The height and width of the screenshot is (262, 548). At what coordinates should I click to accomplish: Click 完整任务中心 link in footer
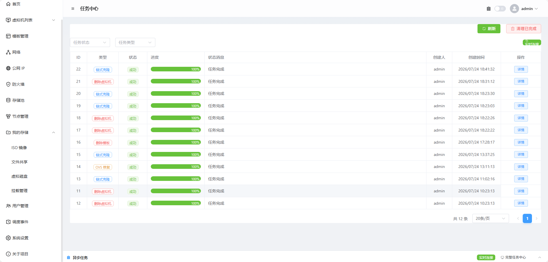(513, 257)
